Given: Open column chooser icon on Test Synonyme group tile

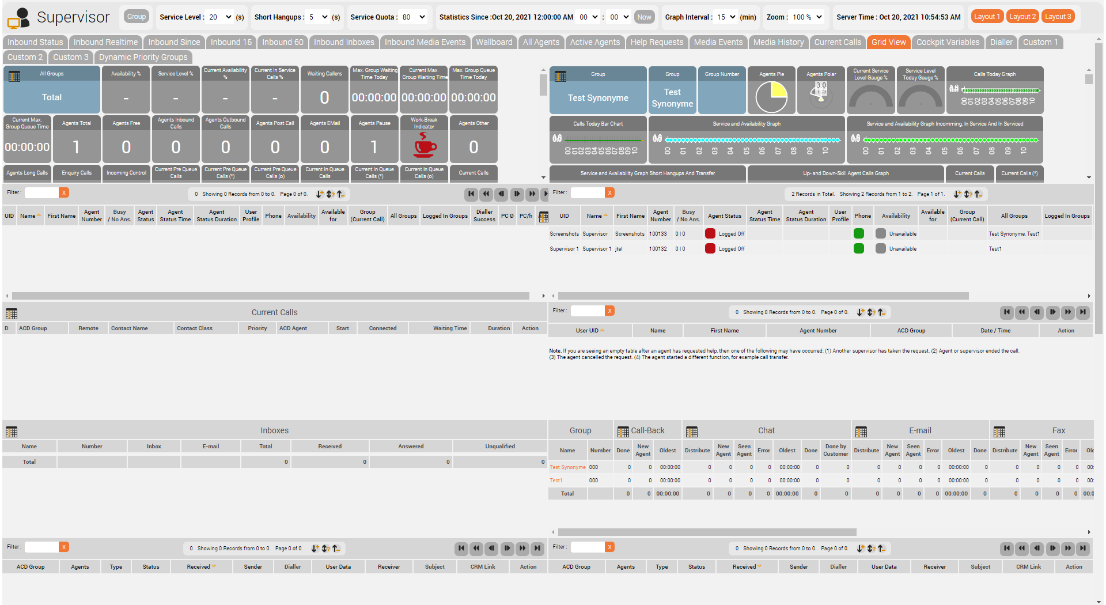Looking at the screenshot, I should tap(560, 77).
